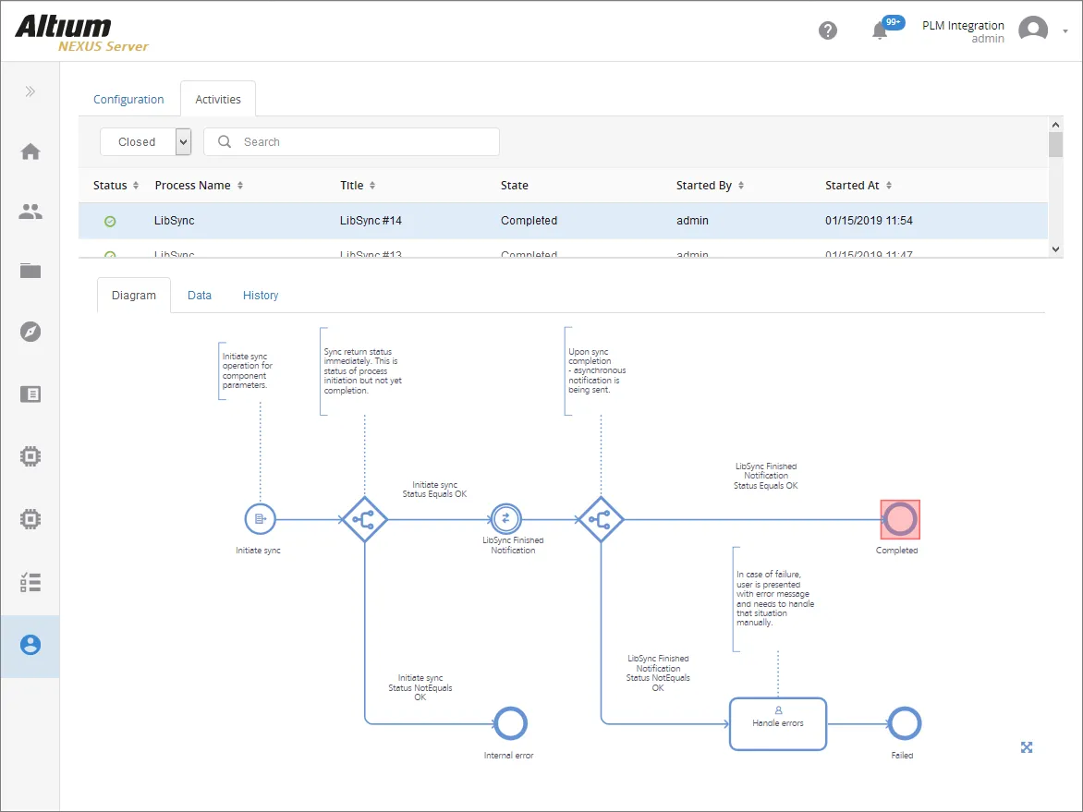Open the History tab
Image resolution: width=1083 pixels, height=812 pixels.
pyautogui.click(x=261, y=295)
